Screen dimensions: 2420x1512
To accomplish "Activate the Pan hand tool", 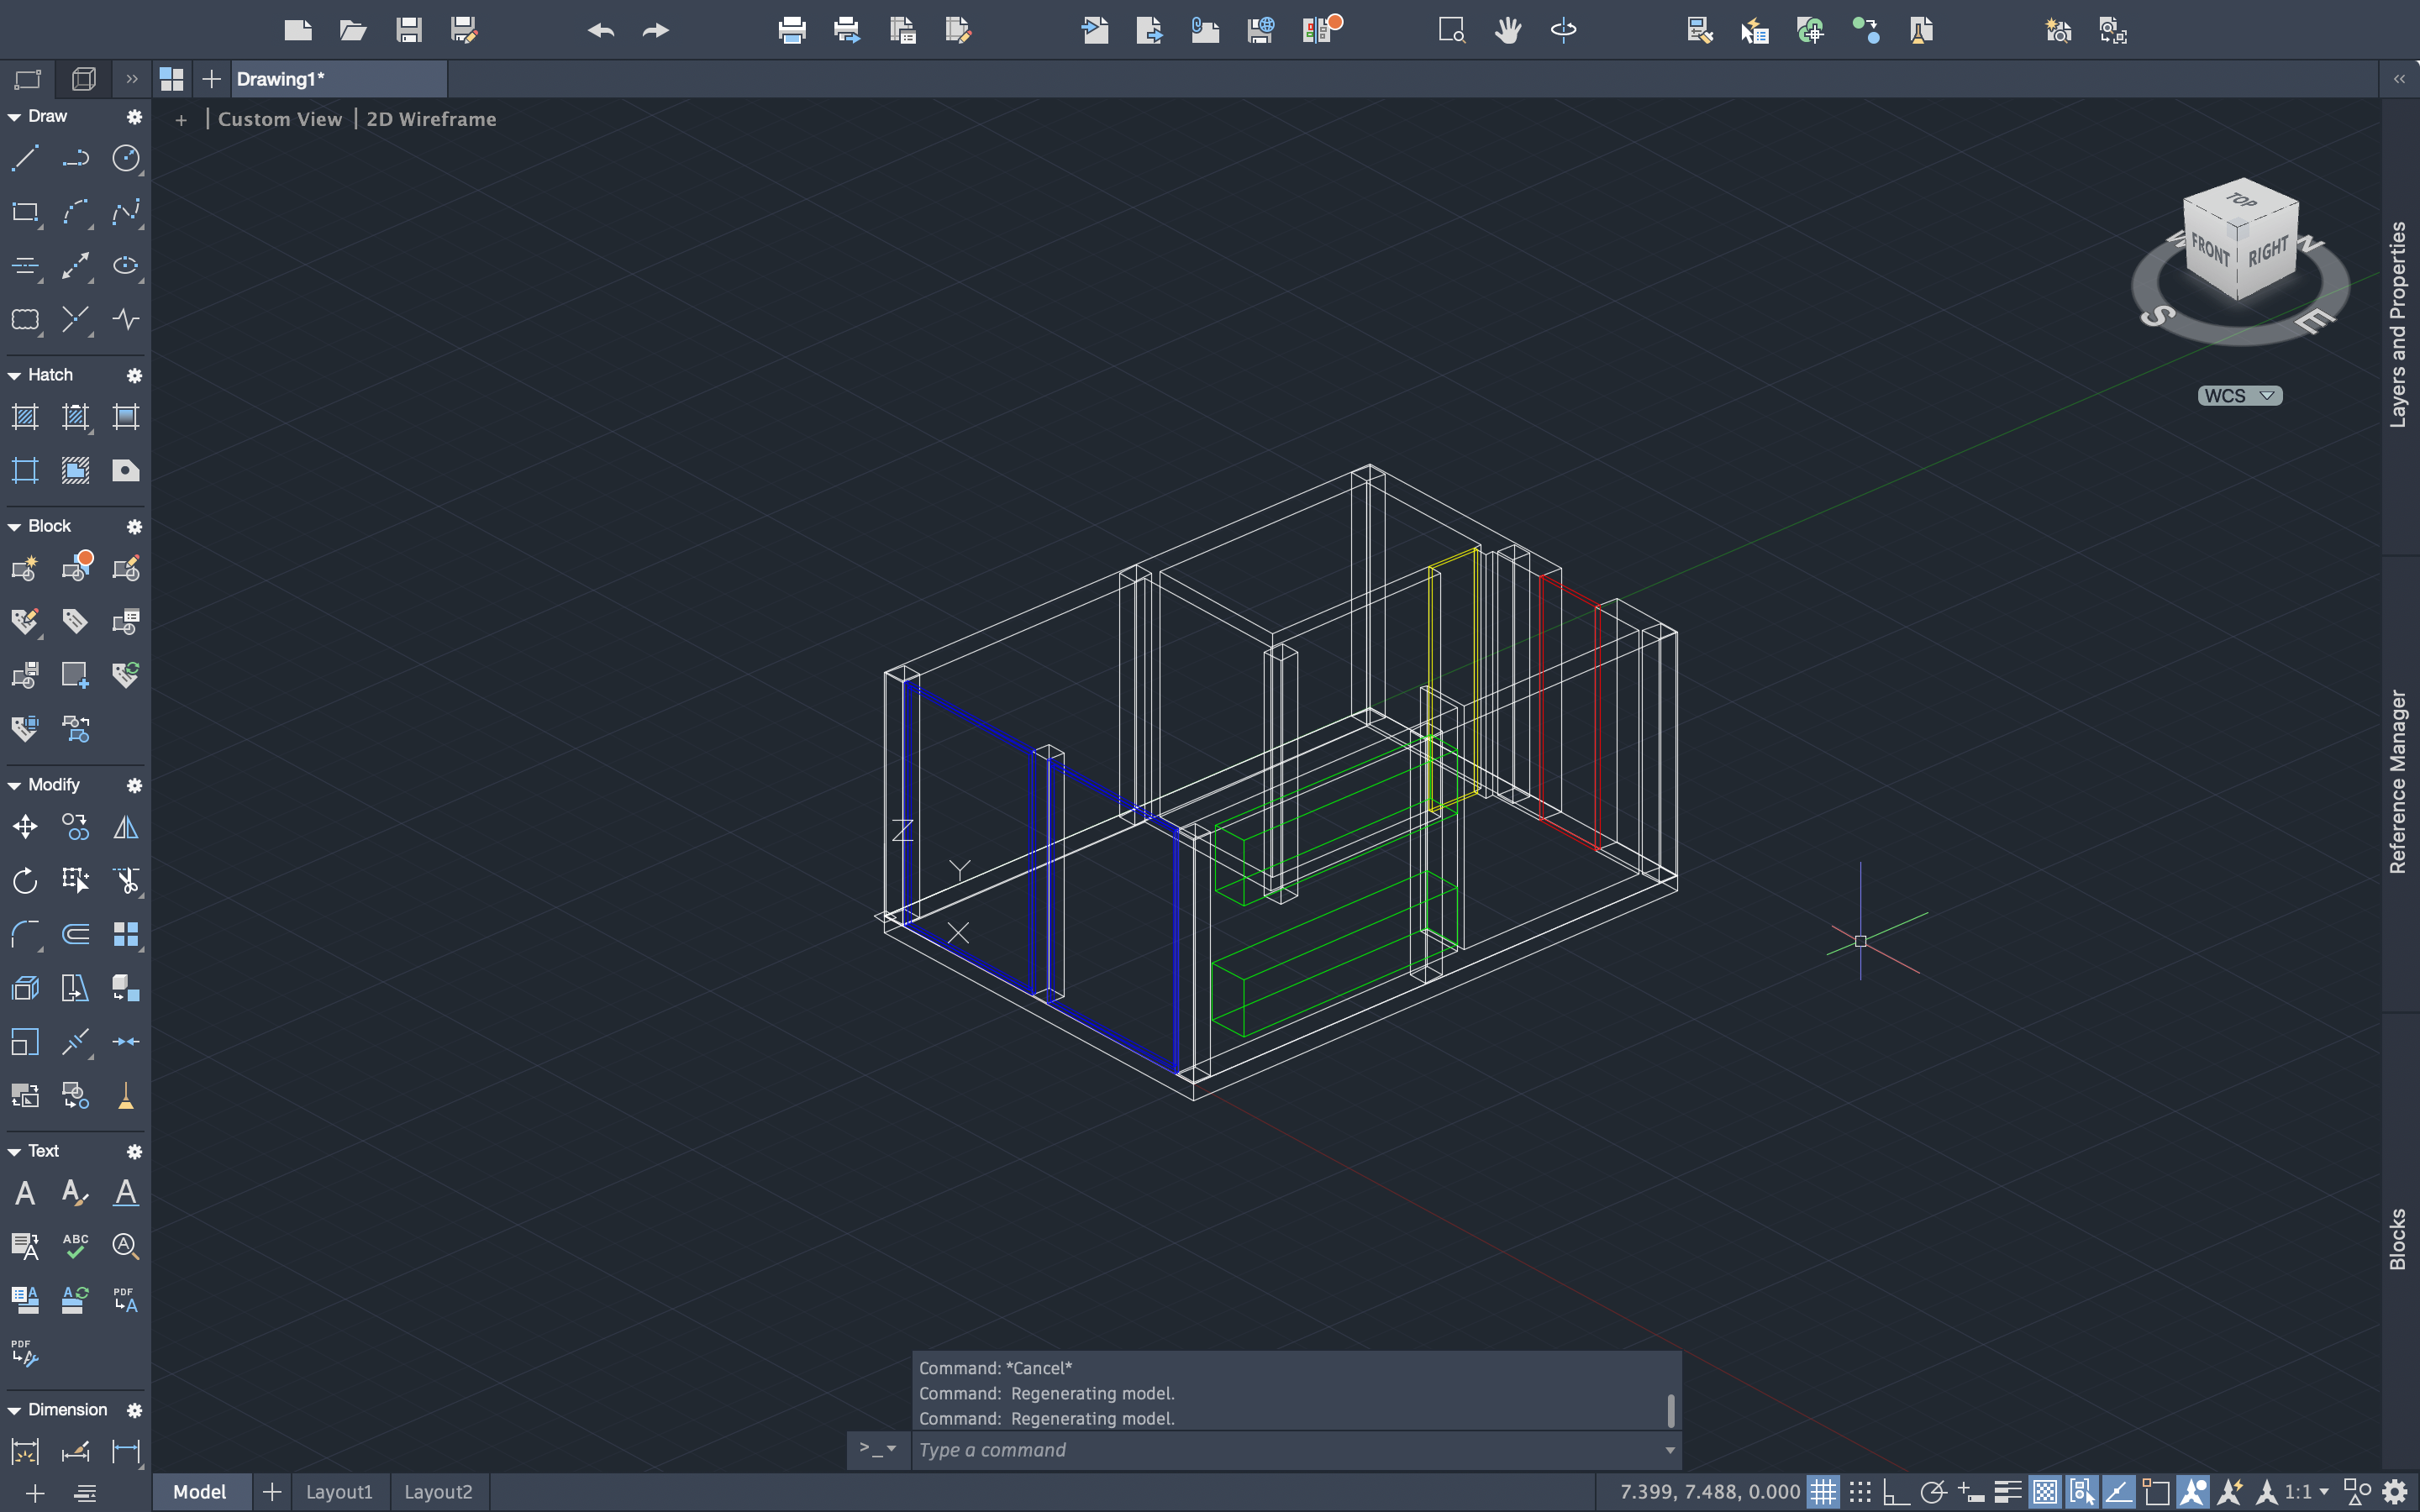I will click(x=1508, y=30).
